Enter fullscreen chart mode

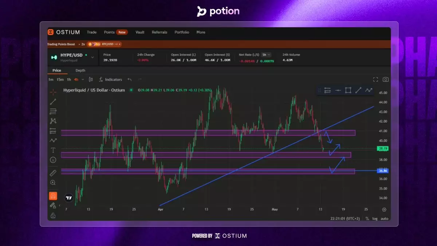(x=376, y=79)
